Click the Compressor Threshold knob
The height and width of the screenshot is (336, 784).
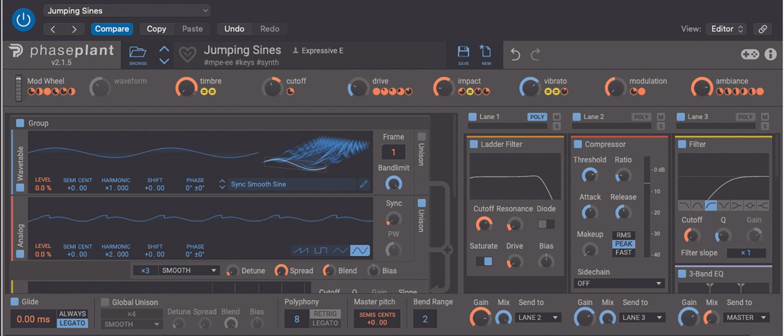pyautogui.click(x=590, y=175)
